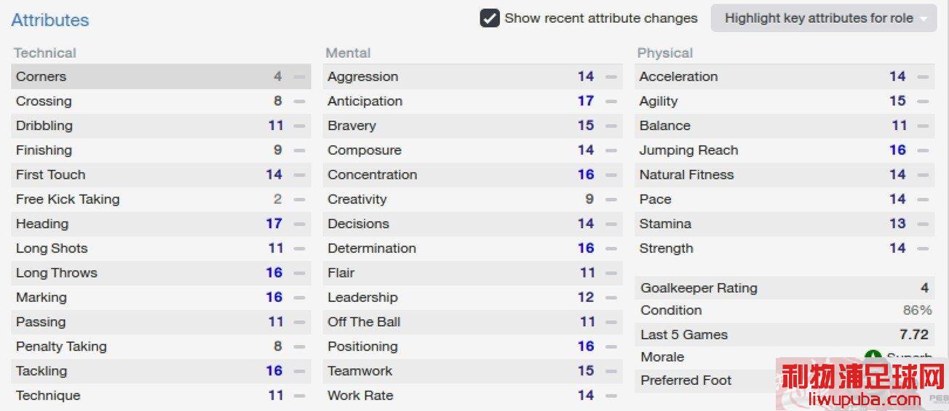The image size is (949, 411).
Task: Select the Long Throws attribute row
Action: click(161, 273)
